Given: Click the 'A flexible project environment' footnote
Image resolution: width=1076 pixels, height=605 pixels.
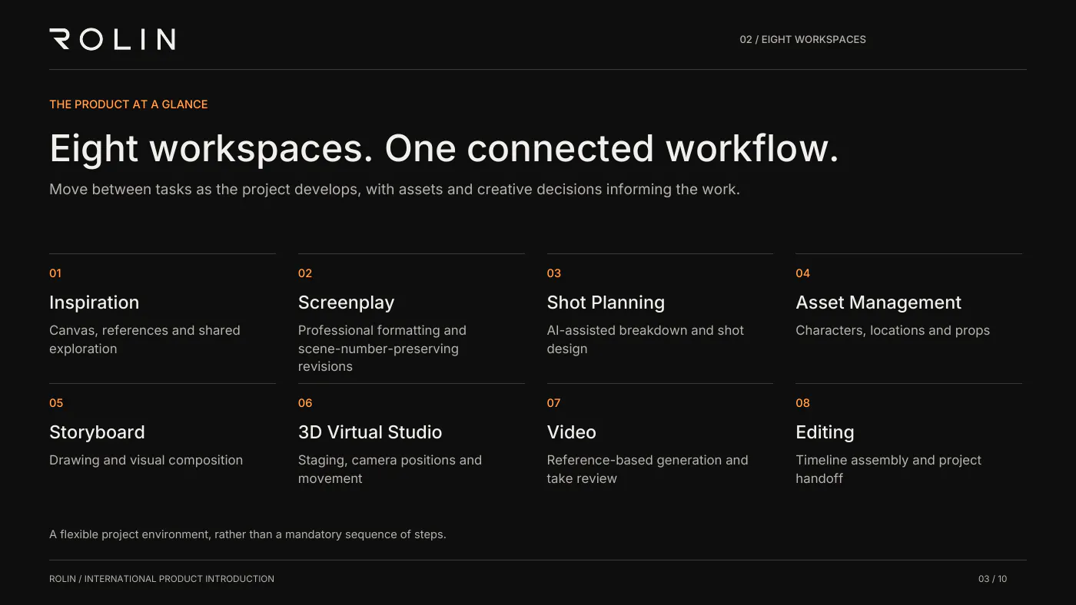Looking at the screenshot, I should click(247, 534).
